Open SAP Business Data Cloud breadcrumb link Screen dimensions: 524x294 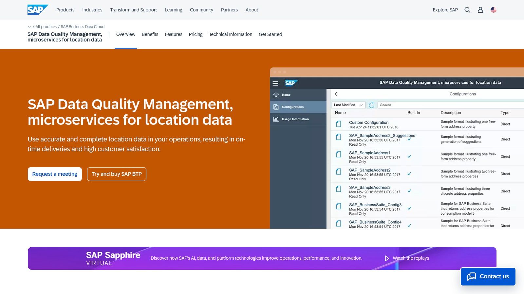pyautogui.click(x=83, y=27)
